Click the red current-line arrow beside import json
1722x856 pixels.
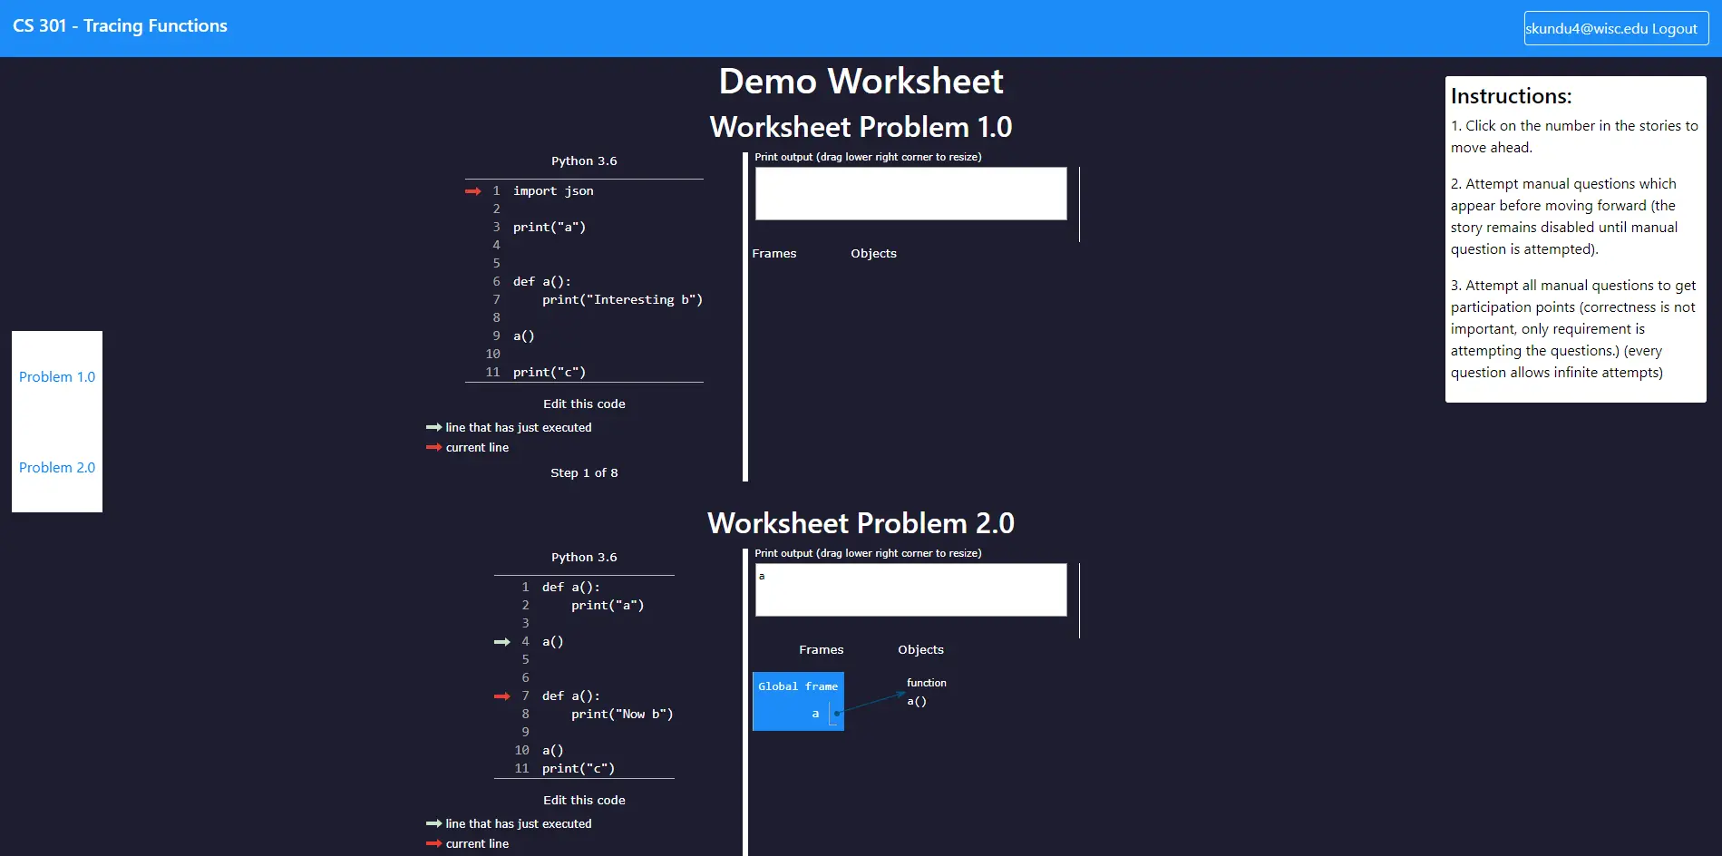[472, 191]
